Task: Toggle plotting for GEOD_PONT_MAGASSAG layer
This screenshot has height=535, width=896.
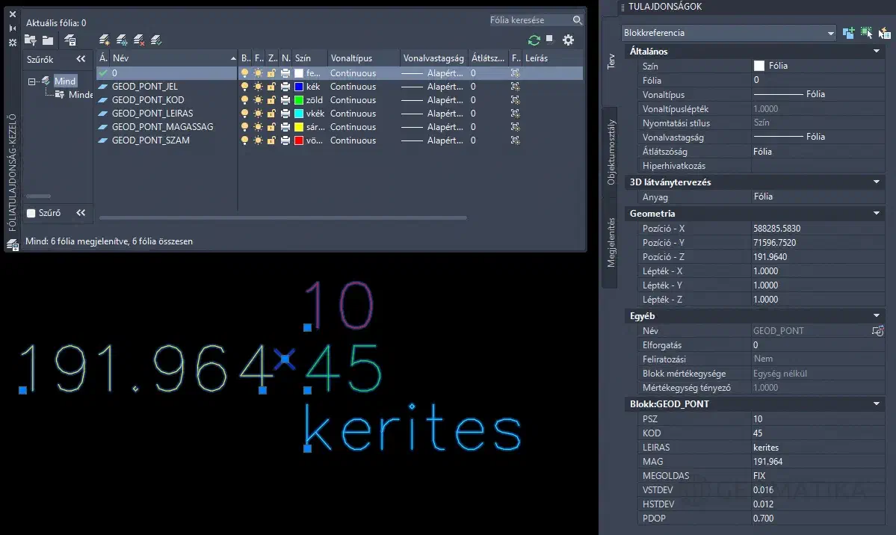Action: click(285, 127)
